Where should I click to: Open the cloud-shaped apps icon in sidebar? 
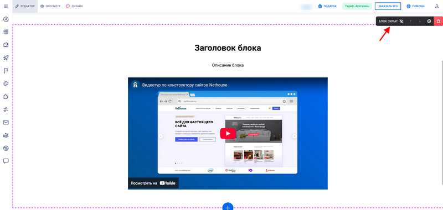(6, 97)
